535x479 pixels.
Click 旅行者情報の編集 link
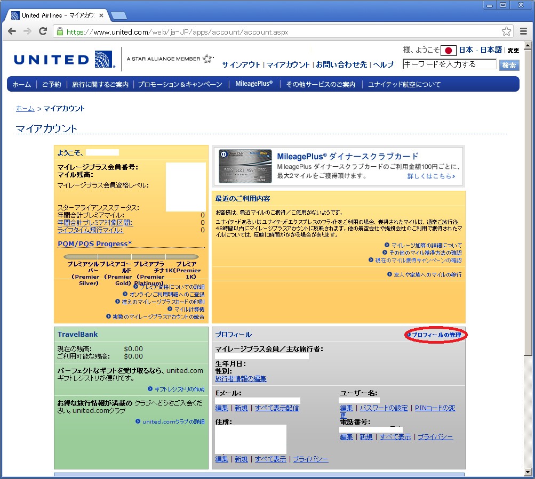tap(241, 379)
